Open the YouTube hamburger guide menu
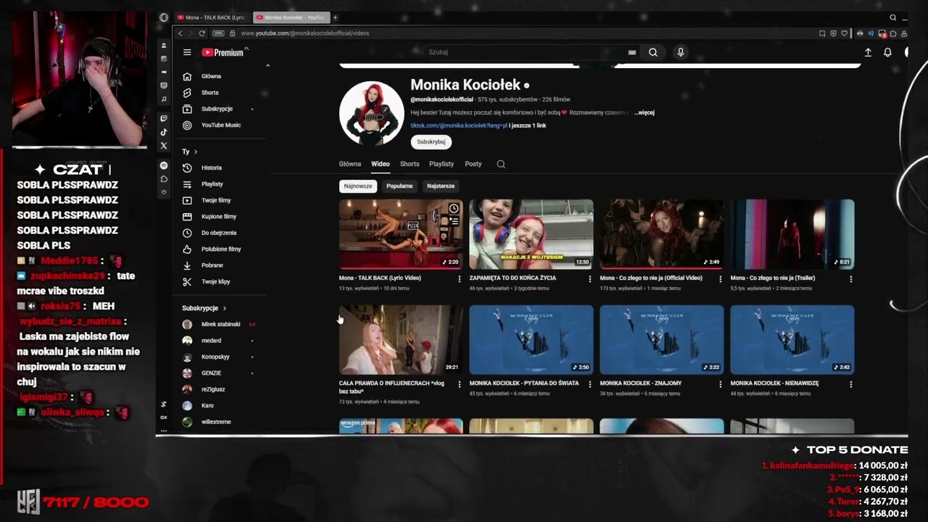Image resolution: width=928 pixels, height=522 pixels. [x=187, y=52]
